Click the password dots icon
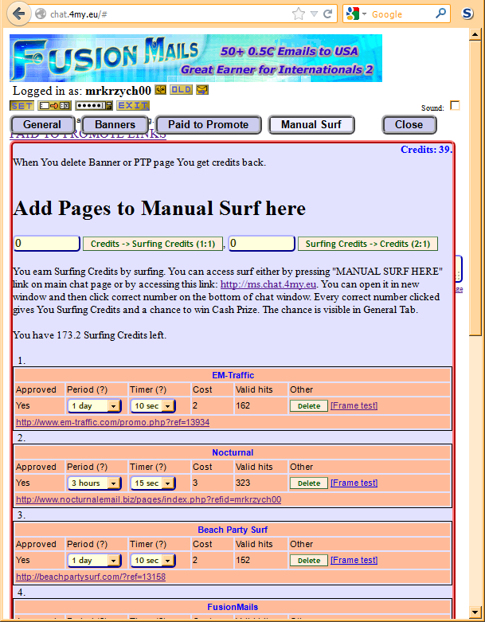 tap(94, 105)
